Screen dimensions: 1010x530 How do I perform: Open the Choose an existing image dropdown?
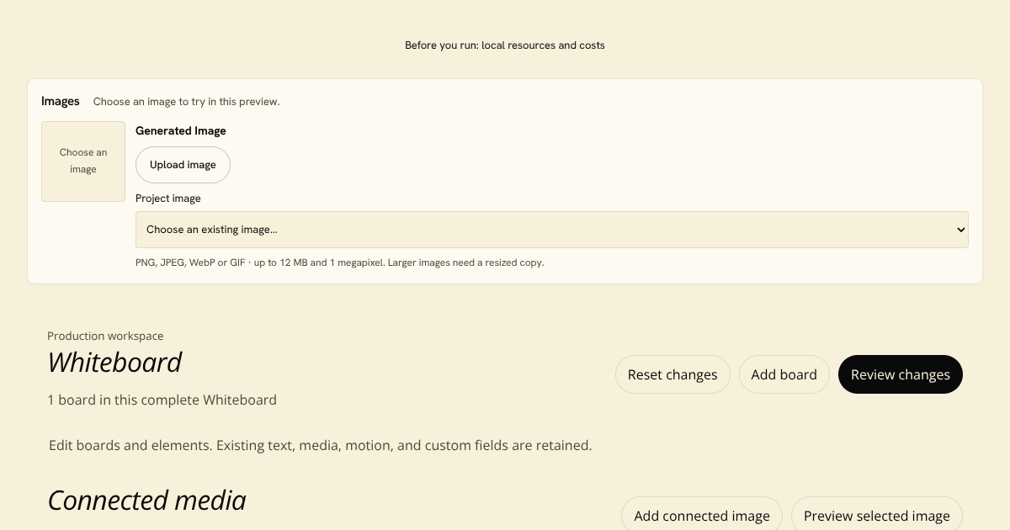552,230
